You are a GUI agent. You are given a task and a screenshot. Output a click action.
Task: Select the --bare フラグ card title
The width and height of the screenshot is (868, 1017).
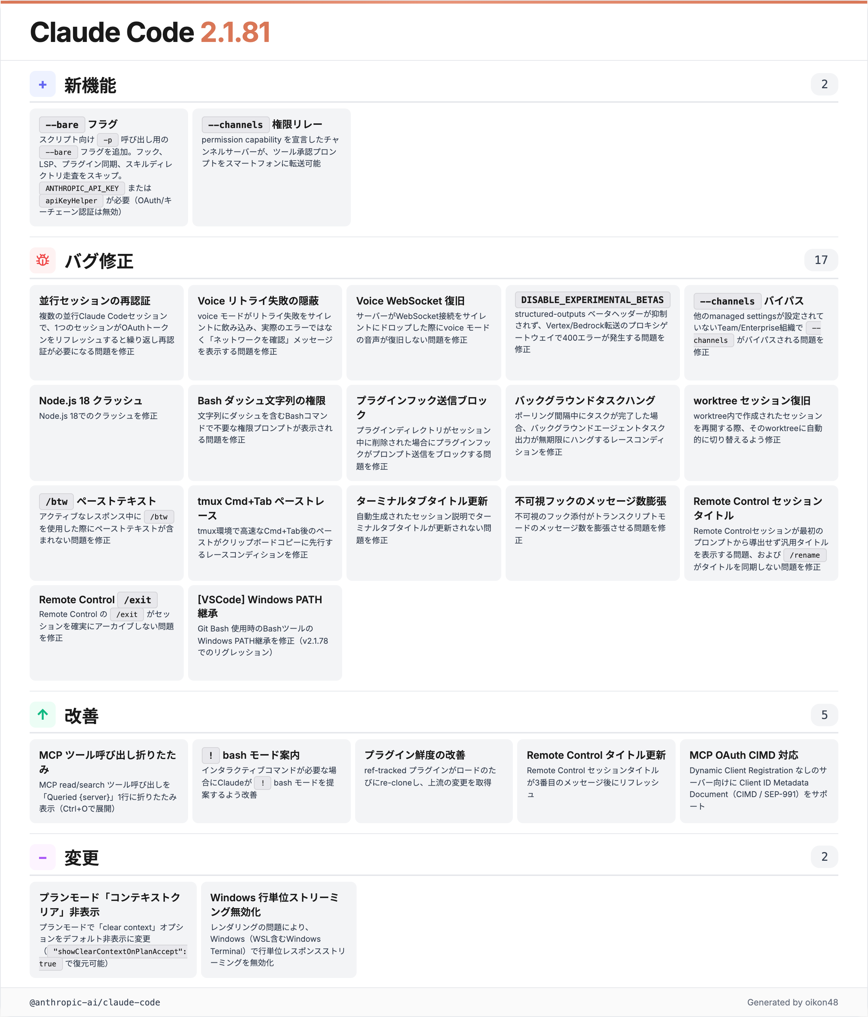coord(78,125)
